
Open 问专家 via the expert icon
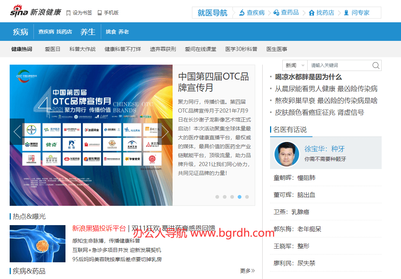point(346,13)
